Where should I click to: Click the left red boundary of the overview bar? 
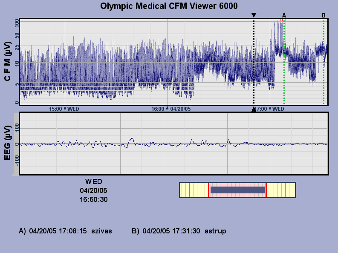(208, 190)
